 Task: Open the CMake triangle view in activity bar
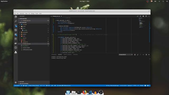click(16, 52)
